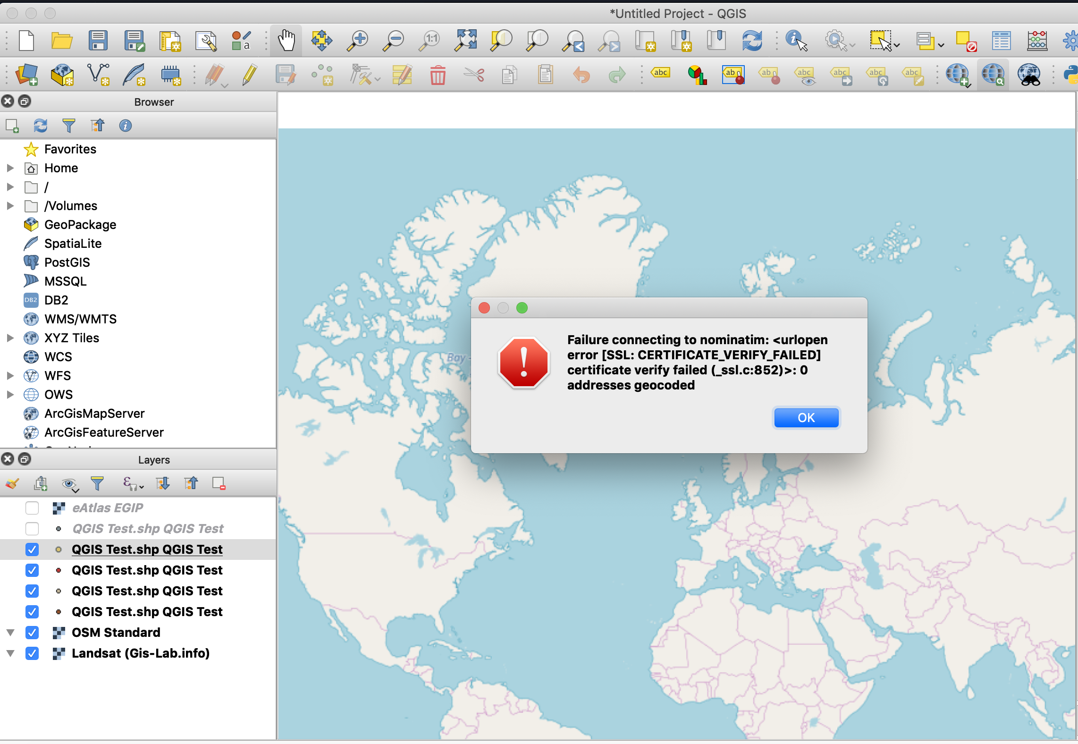
Task: Zoom to full extent with arrows icon
Action: point(465,41)
